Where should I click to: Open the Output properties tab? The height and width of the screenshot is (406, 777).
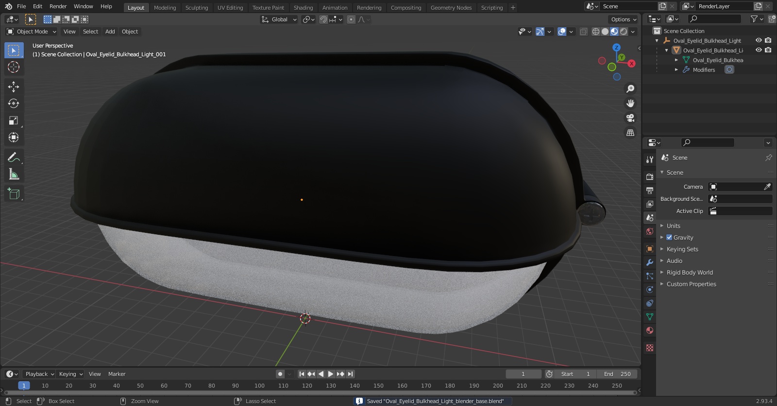[x=650, y=190]
